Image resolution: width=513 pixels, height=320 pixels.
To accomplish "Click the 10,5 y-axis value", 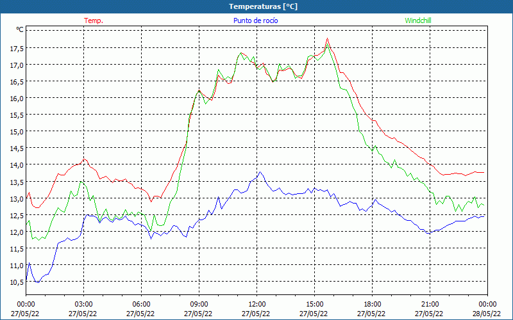I will [x=17, y=282].
